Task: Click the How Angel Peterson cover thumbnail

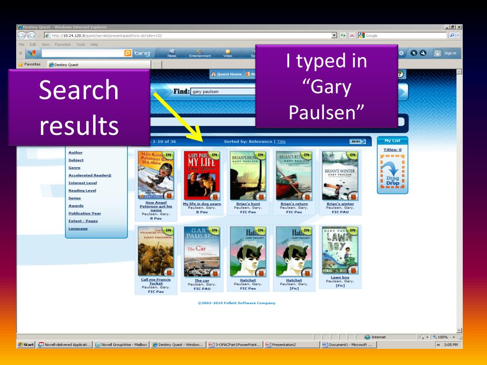Action: 156,175
